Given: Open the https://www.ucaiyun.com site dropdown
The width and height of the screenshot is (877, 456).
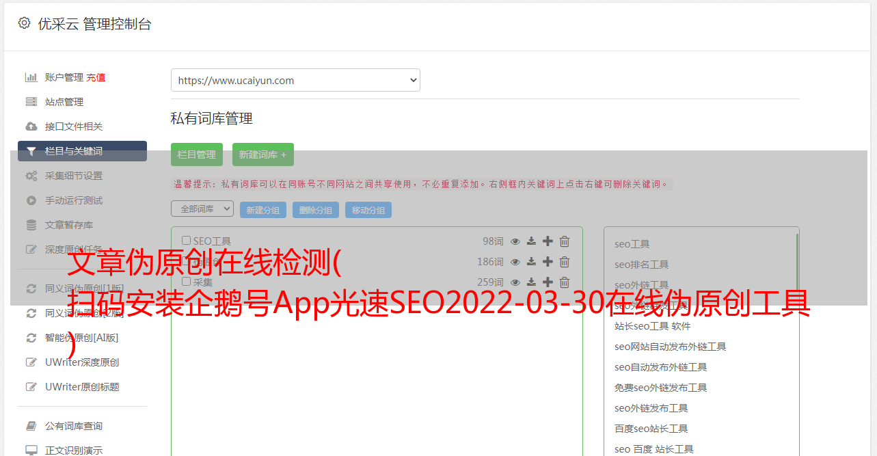Looking at the screenshot, I should click(295, 80).
